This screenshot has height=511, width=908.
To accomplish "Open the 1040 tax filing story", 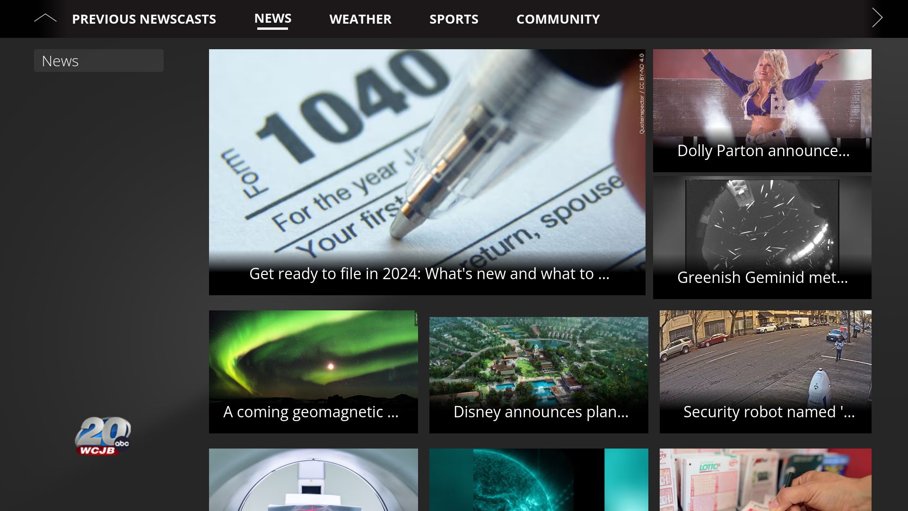I will click(x=427, y=156).
